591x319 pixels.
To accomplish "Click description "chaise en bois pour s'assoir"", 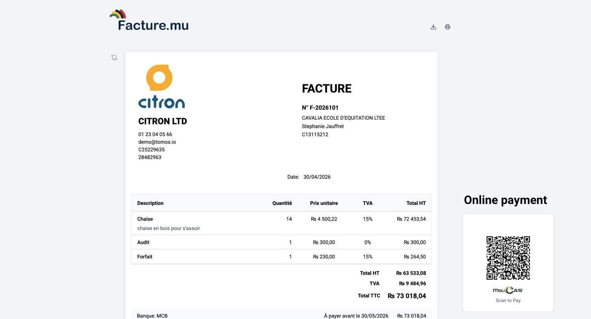I will (169, 228).
